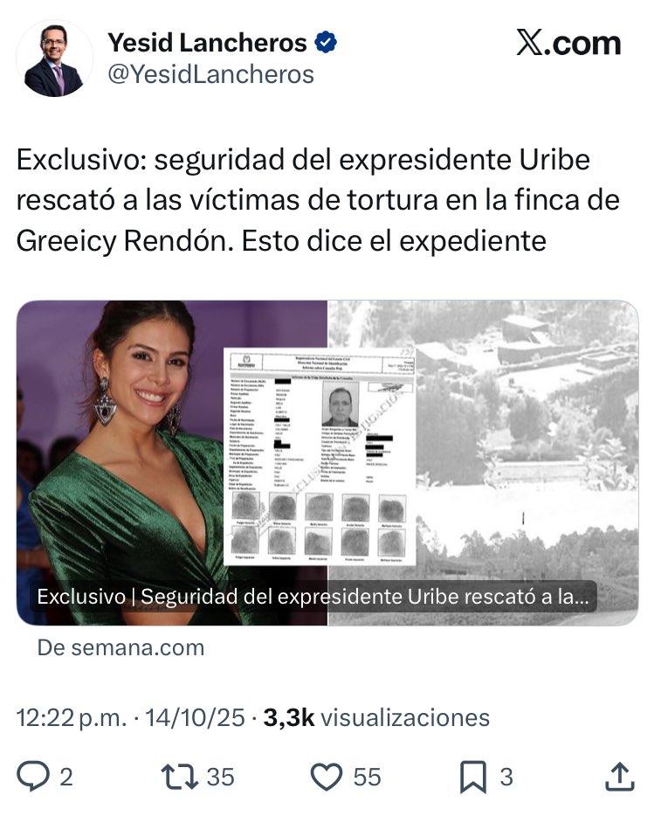Click the 'De semana.com' source link
The image size is (654, 816).
(x=120, y=648)
